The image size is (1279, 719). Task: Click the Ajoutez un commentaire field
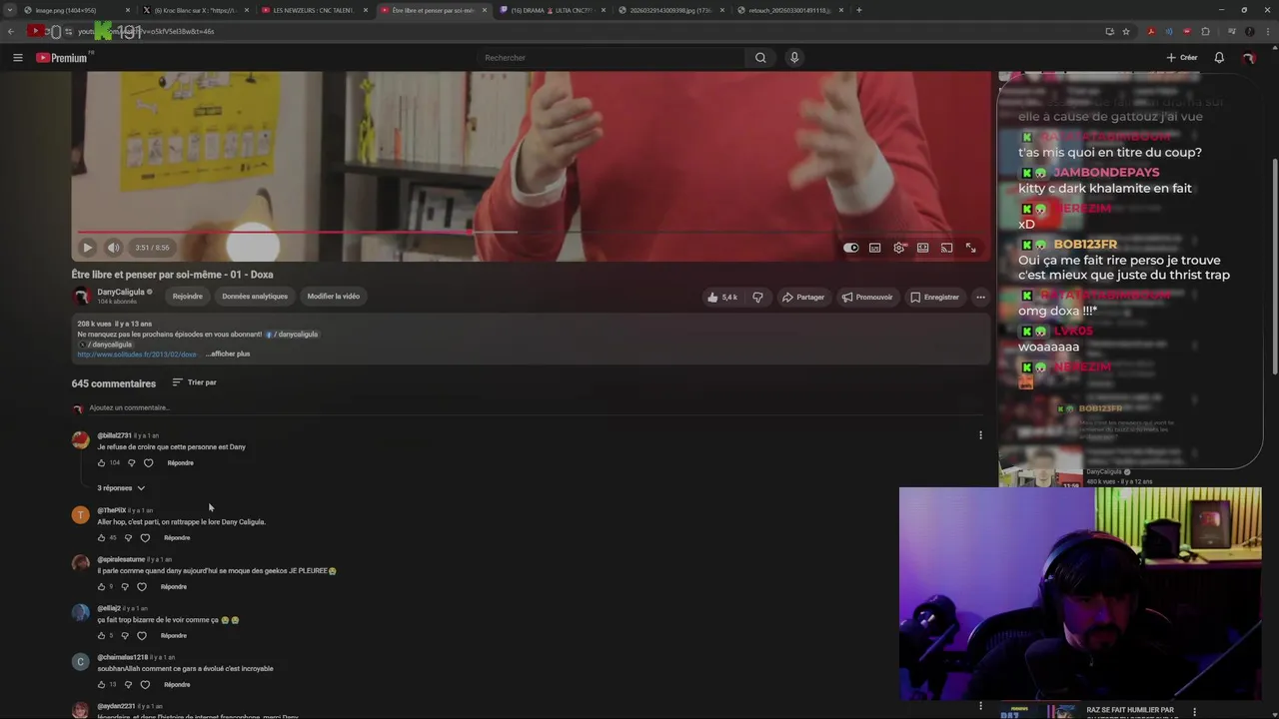(536, 408)
